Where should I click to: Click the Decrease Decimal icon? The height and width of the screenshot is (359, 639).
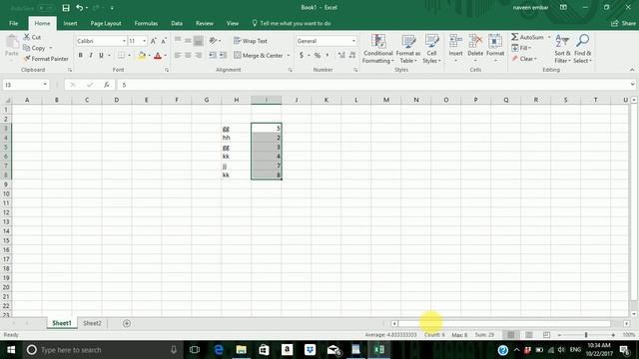point(352,56)
